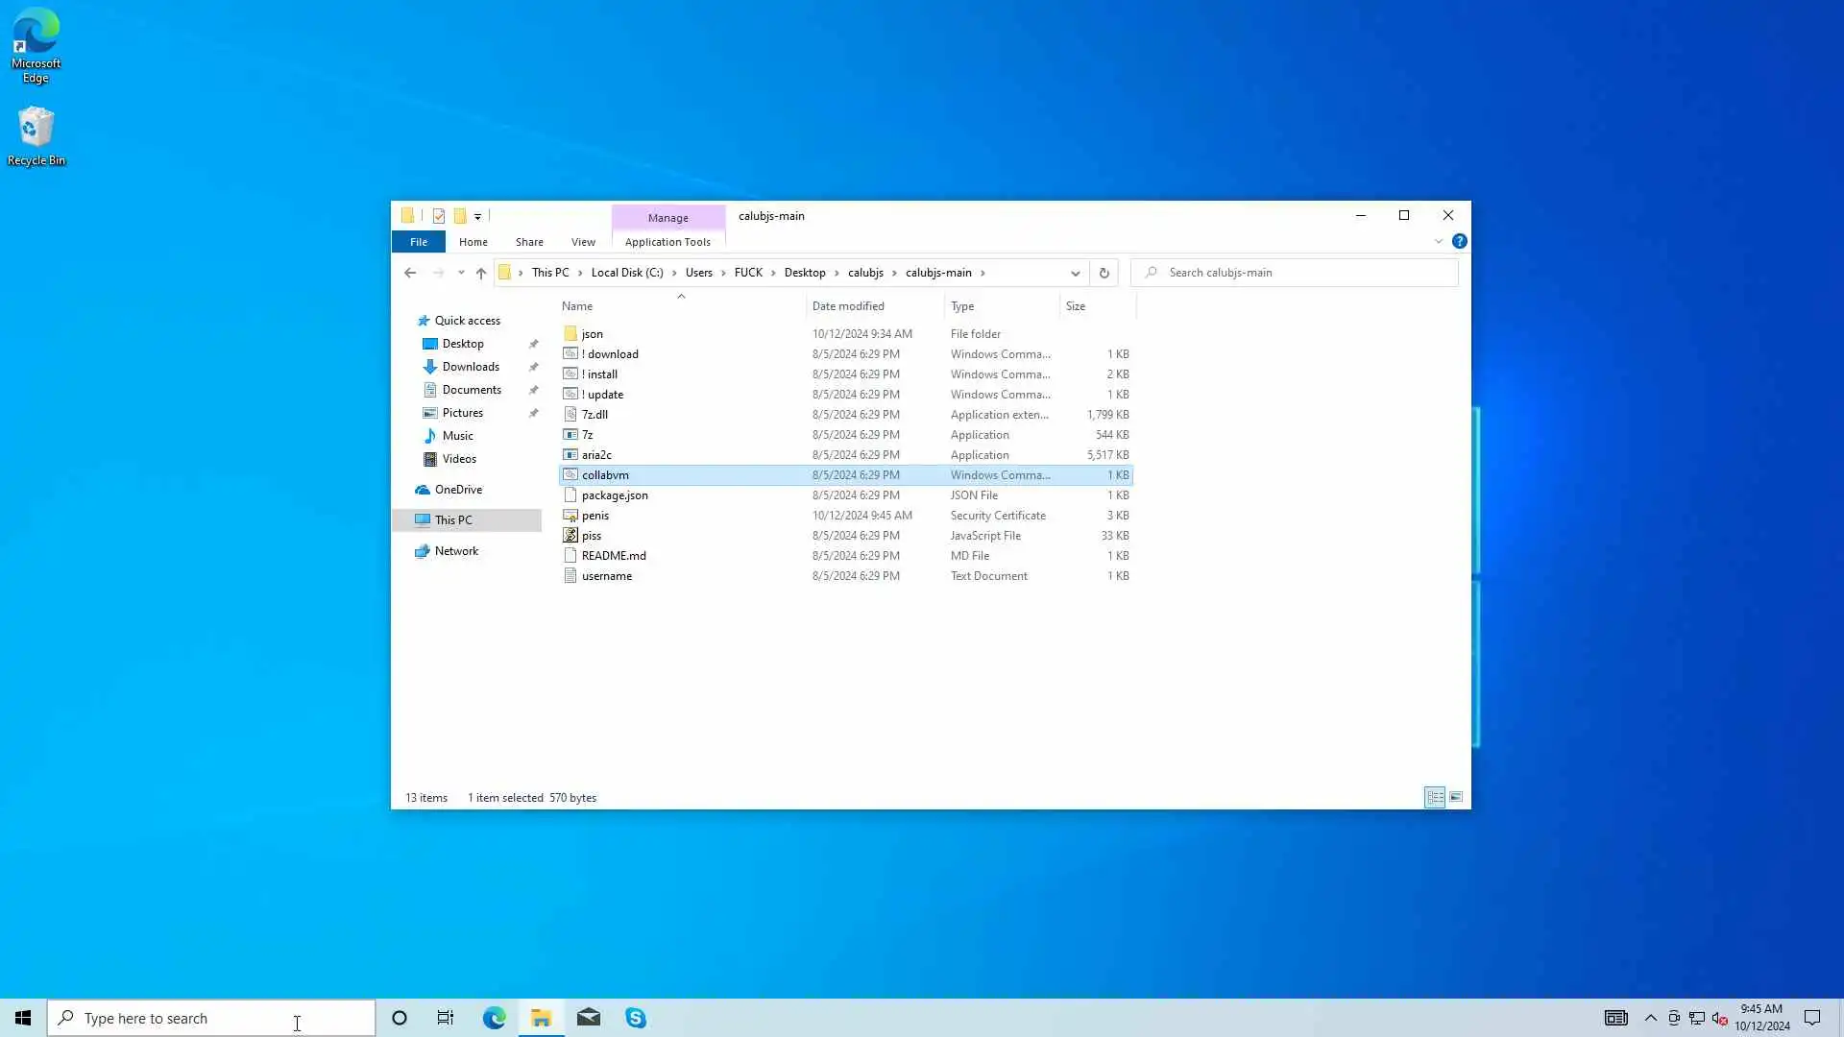
Task: Open Task View on the taskbar
Action: (446, 1018)
